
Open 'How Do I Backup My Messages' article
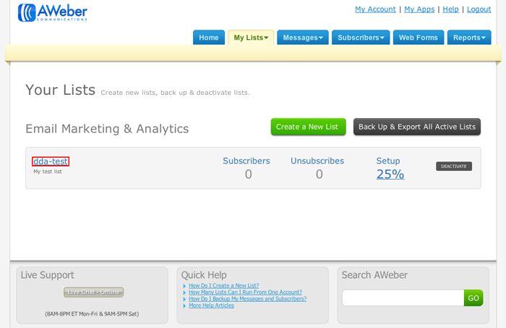click(x=247, y=298)
